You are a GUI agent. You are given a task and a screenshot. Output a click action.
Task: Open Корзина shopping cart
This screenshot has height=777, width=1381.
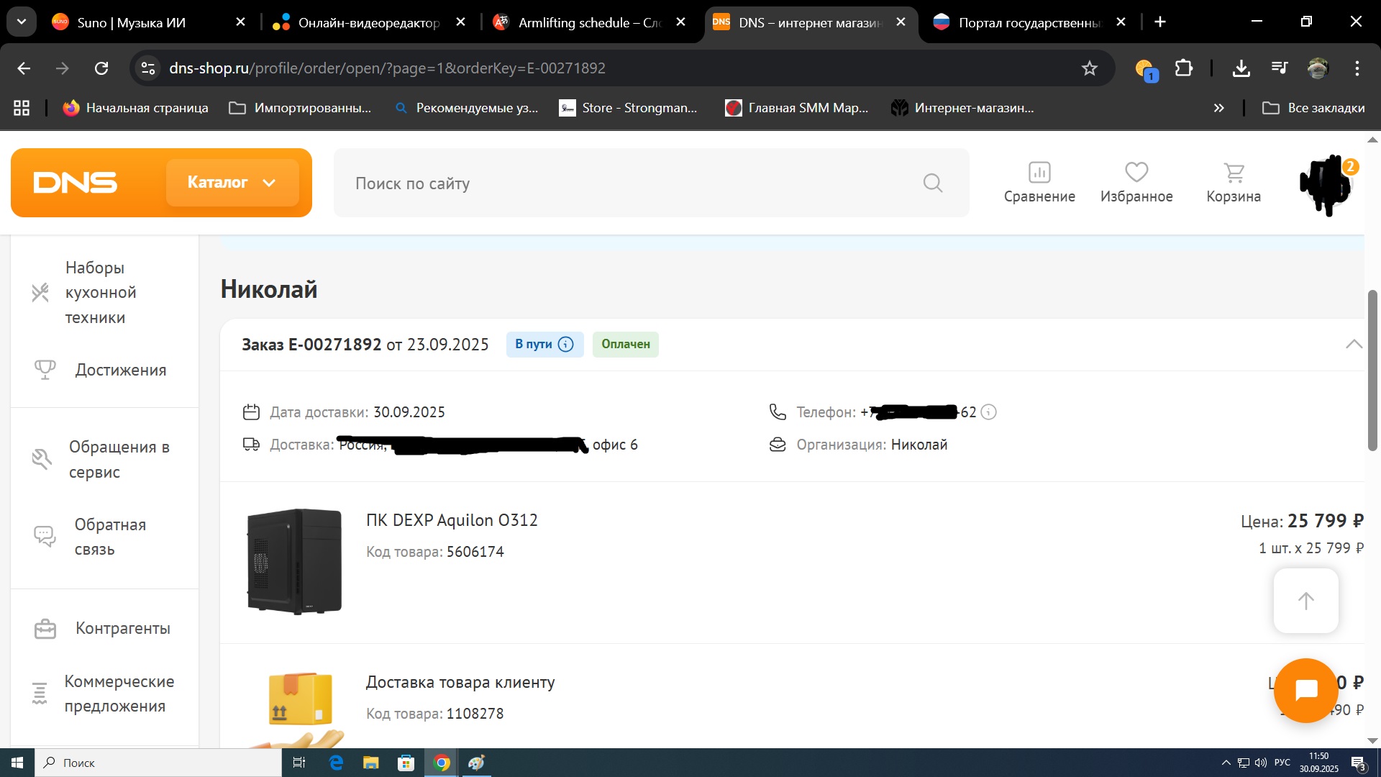pyautogui.click(x=1234, y=183)
